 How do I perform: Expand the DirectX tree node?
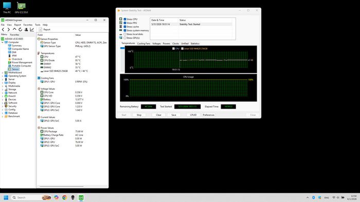coord(3,96)
